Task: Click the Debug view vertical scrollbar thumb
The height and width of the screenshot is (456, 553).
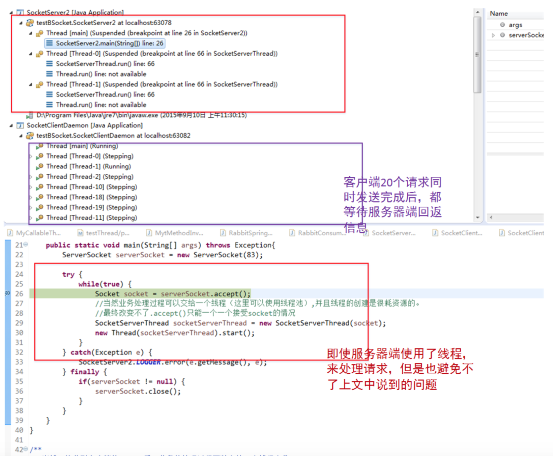Action: 477,55
